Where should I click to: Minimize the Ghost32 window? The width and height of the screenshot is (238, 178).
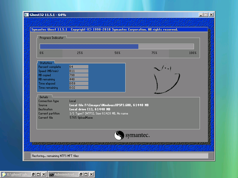[201, 15]
